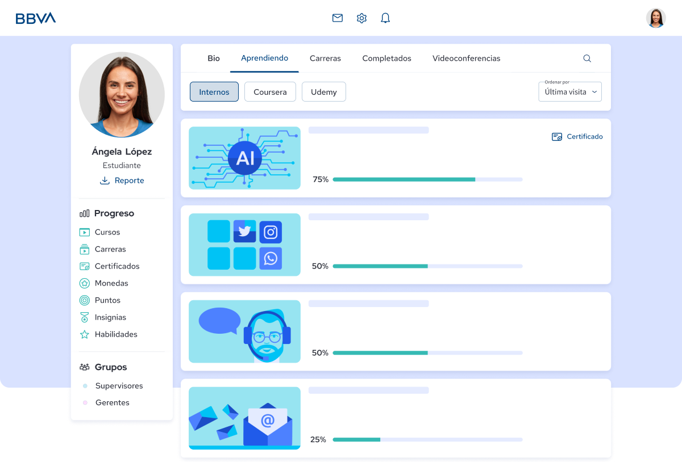This screenshot has width=682, height=462.
Task: Click the Certificado card icon
Action: point(557,137)
